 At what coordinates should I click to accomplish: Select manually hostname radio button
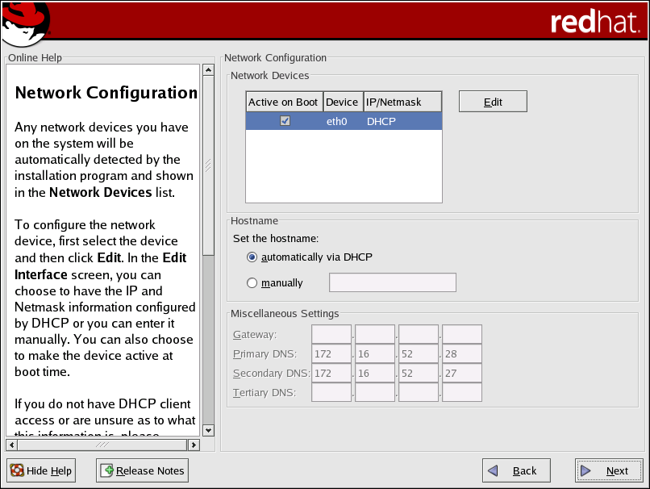pos(252,283)
